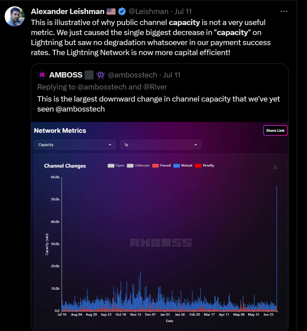Click the blue verified badge

tap(122, 11)
